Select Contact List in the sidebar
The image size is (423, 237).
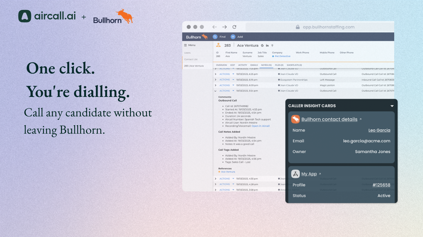tap(191, 59)
